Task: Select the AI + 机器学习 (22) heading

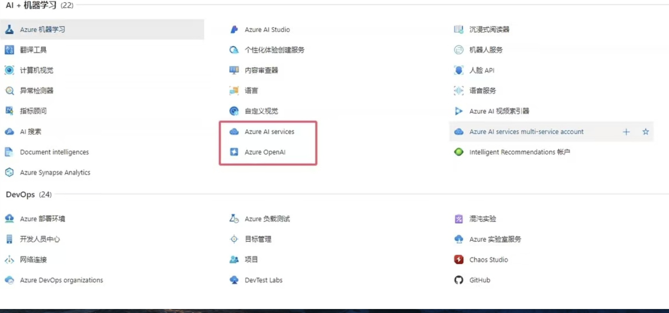Action: pyautogui.click(x=40, y=5)
